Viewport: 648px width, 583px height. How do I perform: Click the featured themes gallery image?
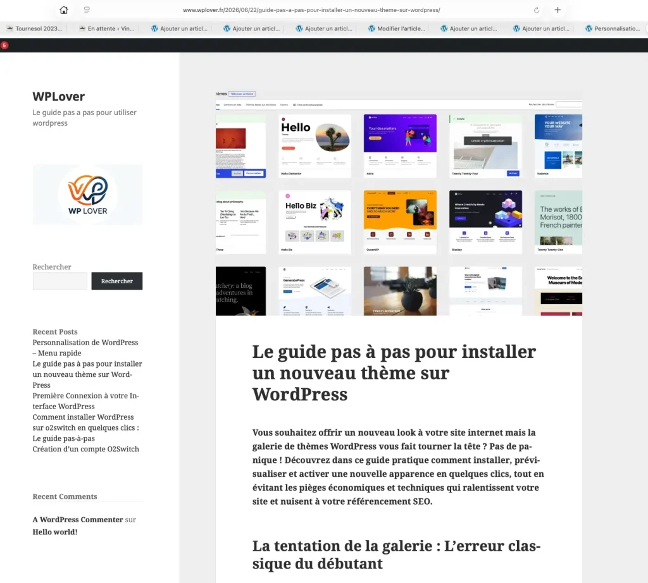point(399,203)
